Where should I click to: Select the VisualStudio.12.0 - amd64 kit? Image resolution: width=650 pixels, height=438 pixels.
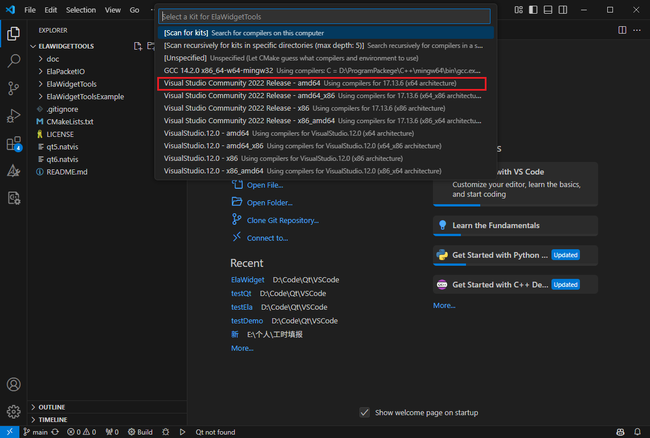[326, 133]
